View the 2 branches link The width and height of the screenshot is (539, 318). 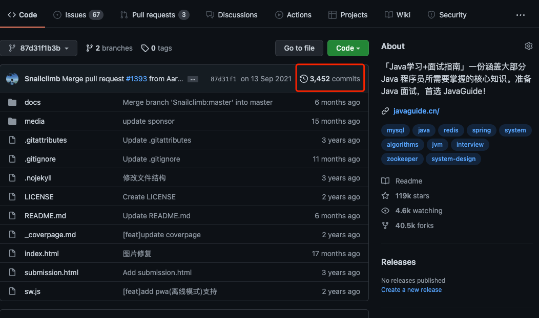tap(109, 48)
